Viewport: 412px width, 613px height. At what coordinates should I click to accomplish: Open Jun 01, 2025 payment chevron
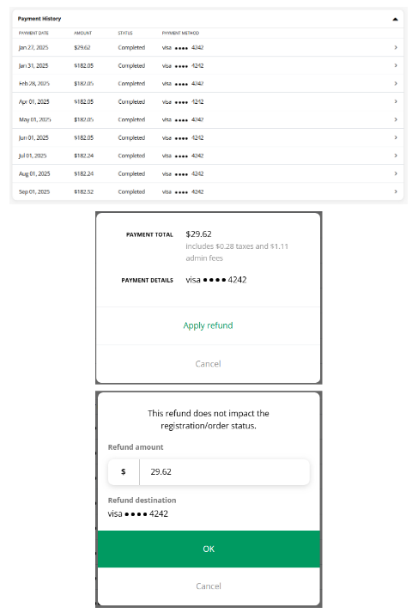396,137
